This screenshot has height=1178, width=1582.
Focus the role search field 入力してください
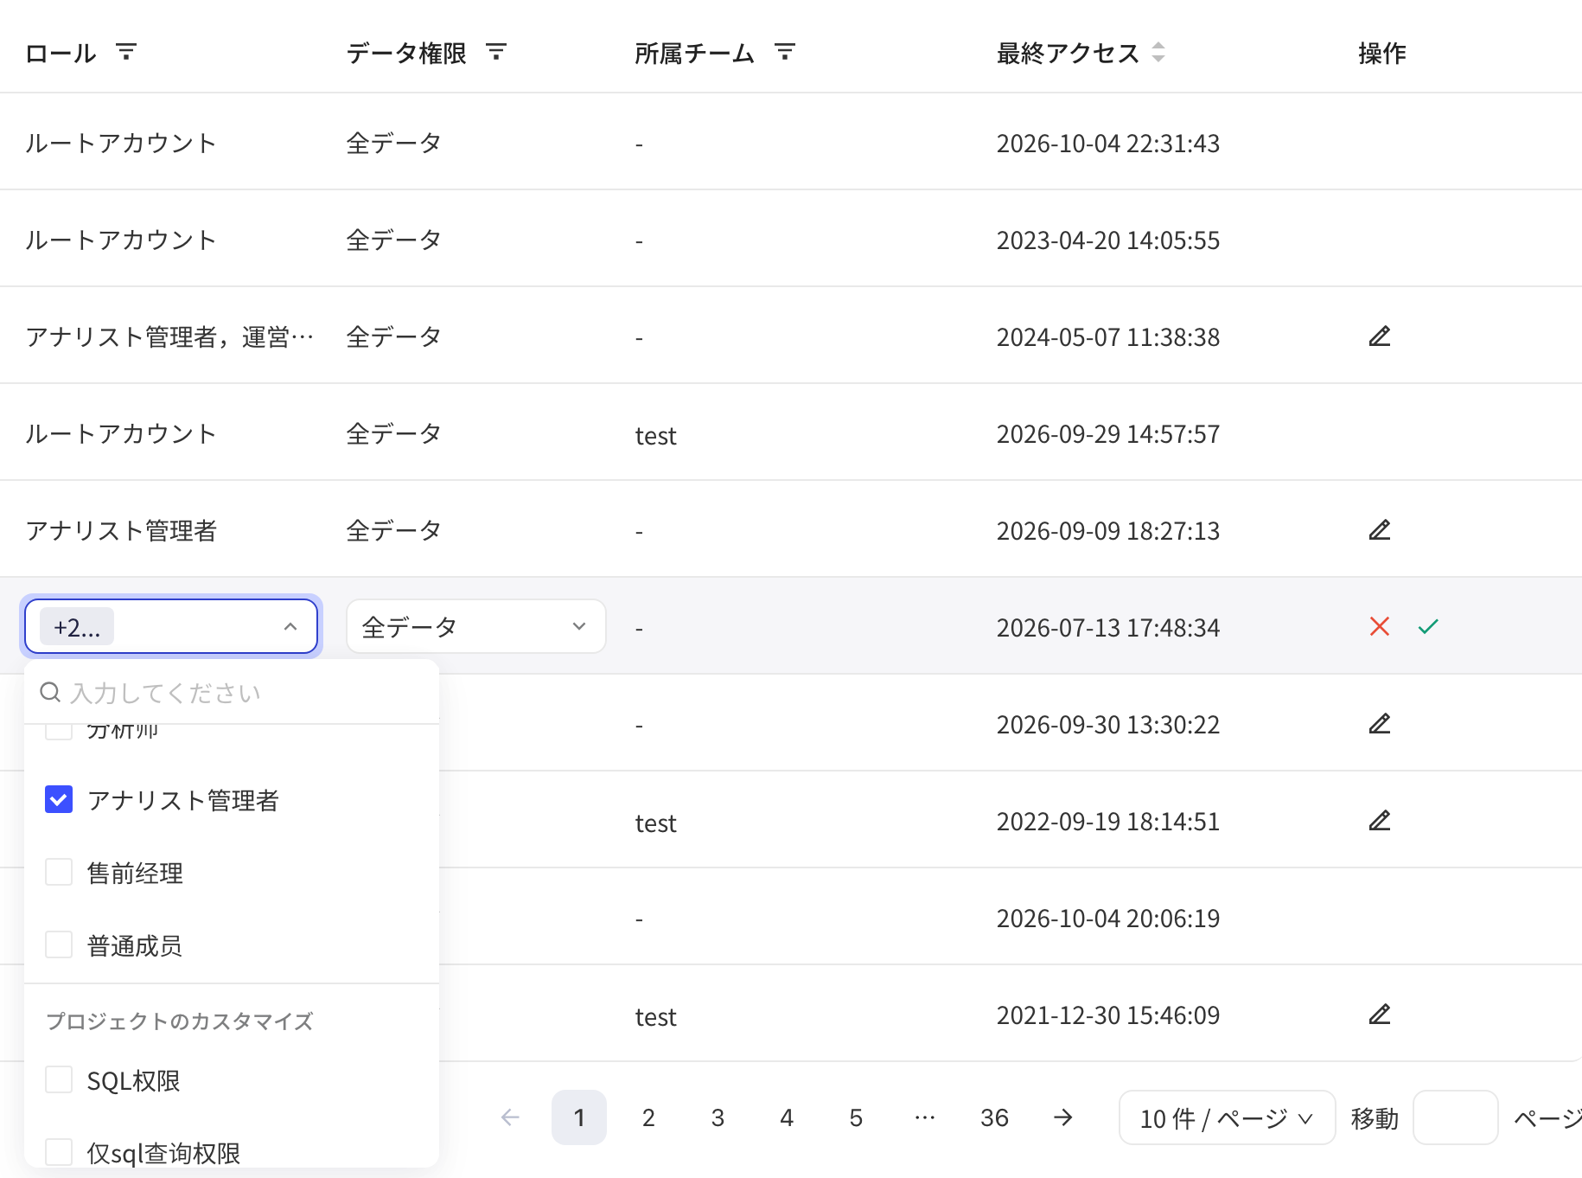(x=232, y=692)
